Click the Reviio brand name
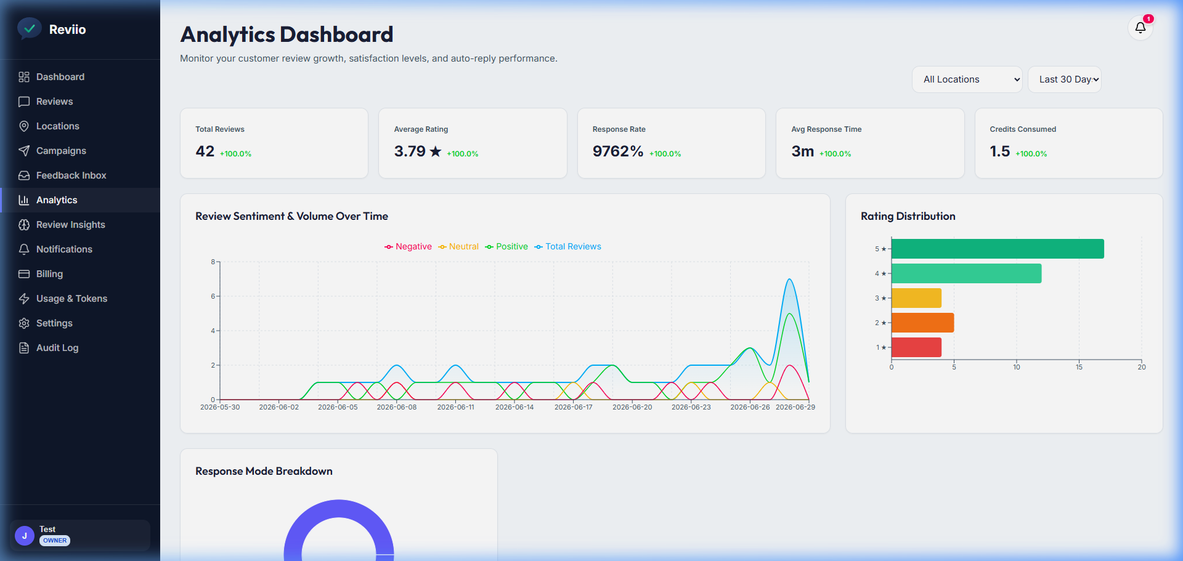Viewport: 1183px width, 561px height. [x=68, y=30]
